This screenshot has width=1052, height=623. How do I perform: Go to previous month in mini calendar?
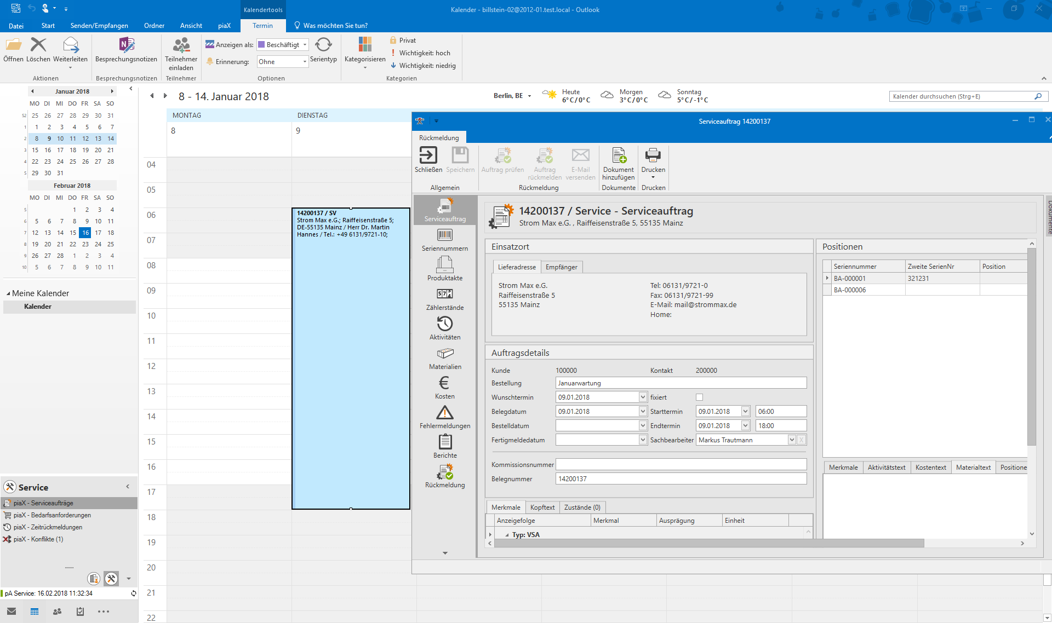click(32, 91)
